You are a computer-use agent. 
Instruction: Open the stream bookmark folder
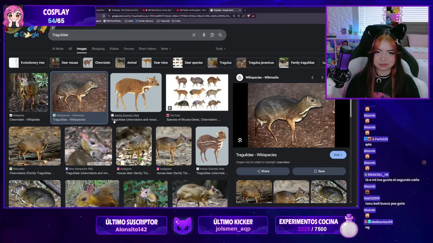129,21
